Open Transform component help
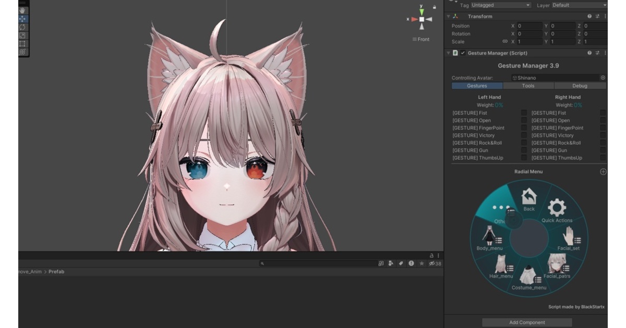 click(x=589, y=16)
